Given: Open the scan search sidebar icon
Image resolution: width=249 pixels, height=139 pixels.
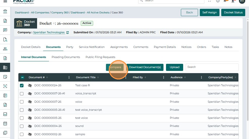Looking at the screenshot, I should [x=5, y=86].
